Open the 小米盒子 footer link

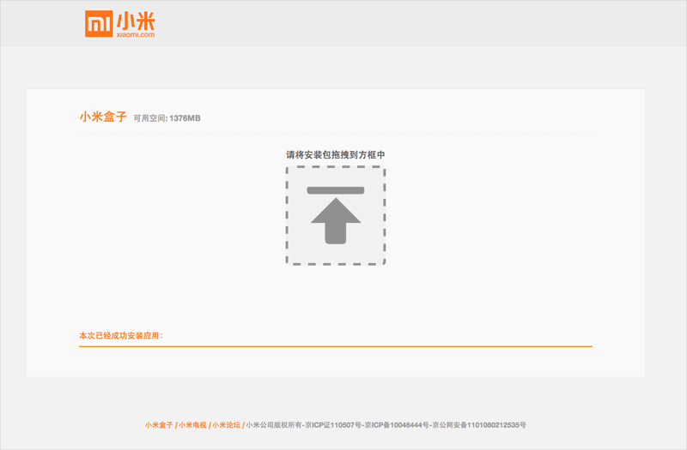pos(159,425)
